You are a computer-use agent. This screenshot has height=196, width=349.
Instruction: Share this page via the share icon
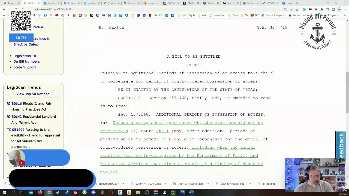point(291,10)
